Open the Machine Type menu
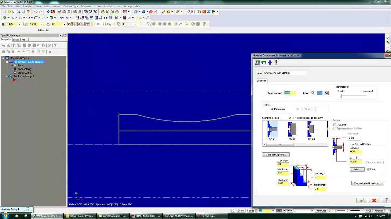Screen dimensions: 391x219 tap(70, 6)
